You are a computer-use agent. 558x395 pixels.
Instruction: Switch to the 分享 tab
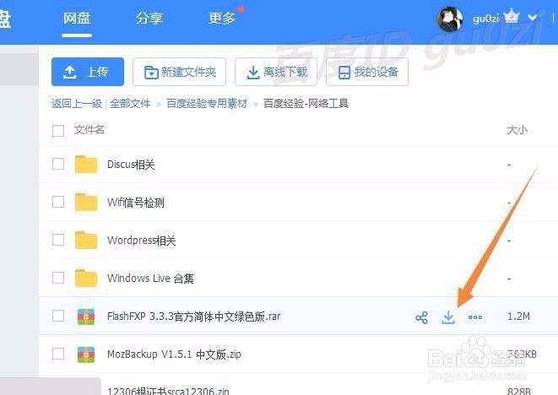click(x=149, y=19)
